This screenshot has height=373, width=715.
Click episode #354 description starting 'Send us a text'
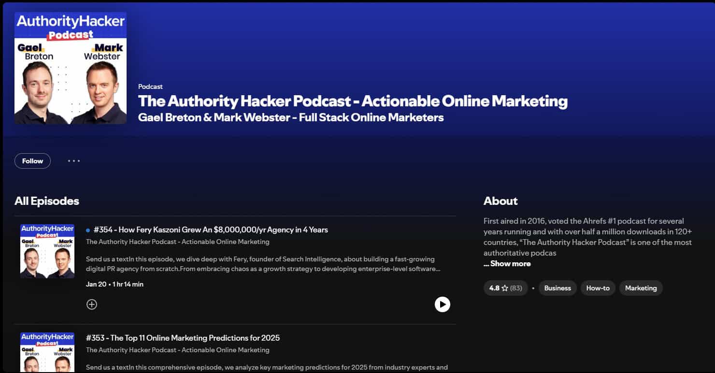pyautogui.click(x=263, y=264)
